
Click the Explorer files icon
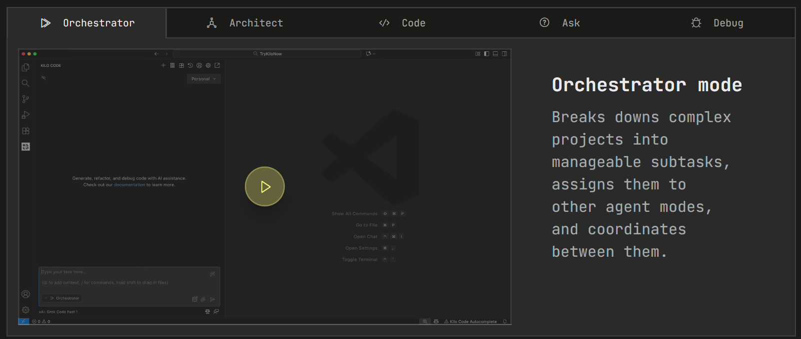[x=25, y=67]
